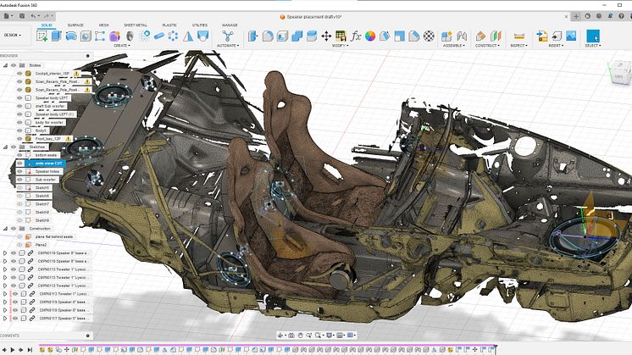Click the Select tool icon

click(594, 36)
